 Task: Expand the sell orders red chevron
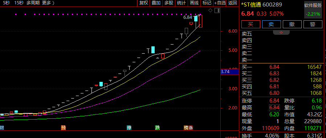281,32
